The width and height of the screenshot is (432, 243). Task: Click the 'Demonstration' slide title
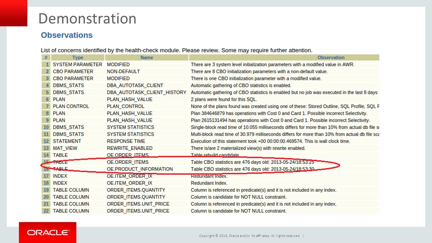(x=87, y=19)
